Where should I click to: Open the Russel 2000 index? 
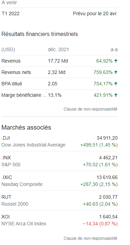point(15,204)
